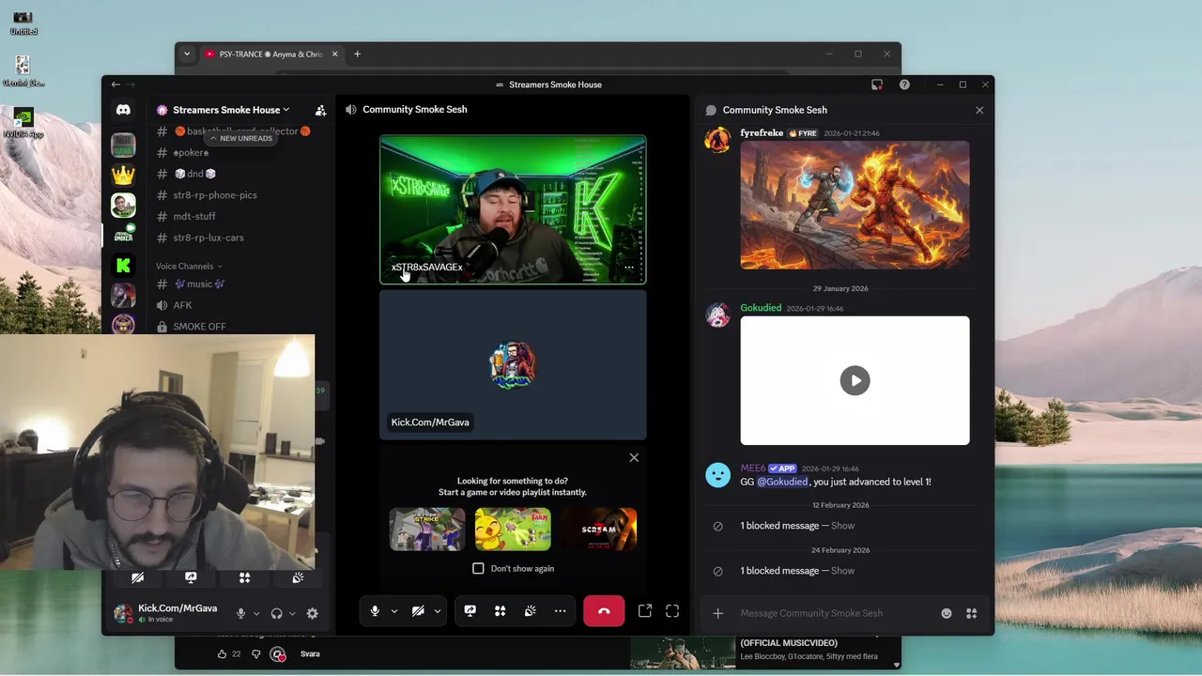
Task: Show the blocked message from 24 February
Action: point(842,571)
